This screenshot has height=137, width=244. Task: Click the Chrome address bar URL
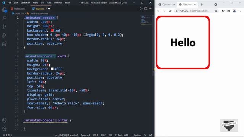tap(194, 11)
